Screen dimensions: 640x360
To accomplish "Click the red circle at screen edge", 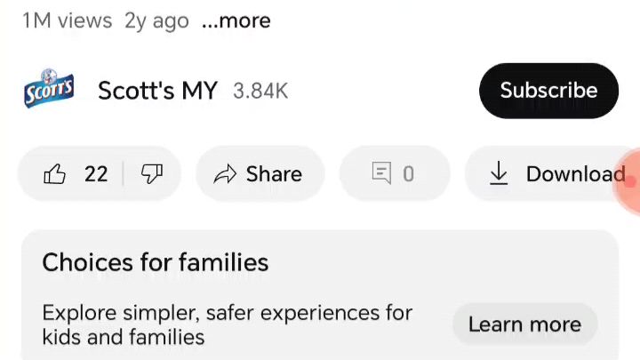I will click(628, 180).
